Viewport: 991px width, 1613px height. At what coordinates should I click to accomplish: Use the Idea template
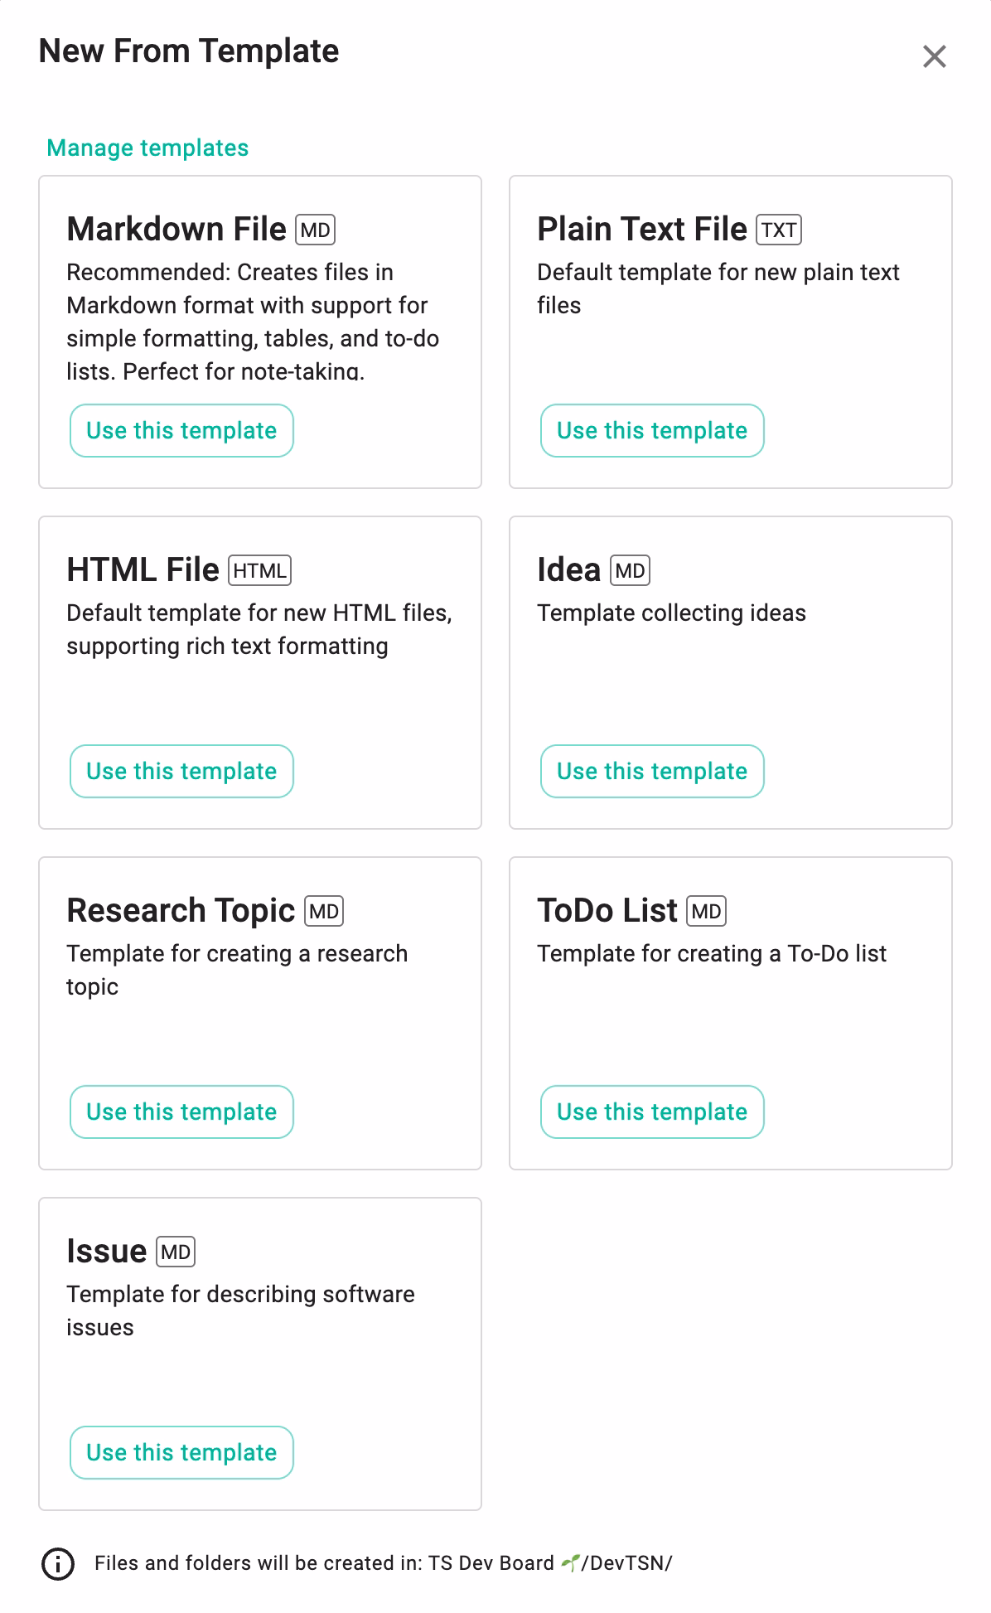point(651,771)
